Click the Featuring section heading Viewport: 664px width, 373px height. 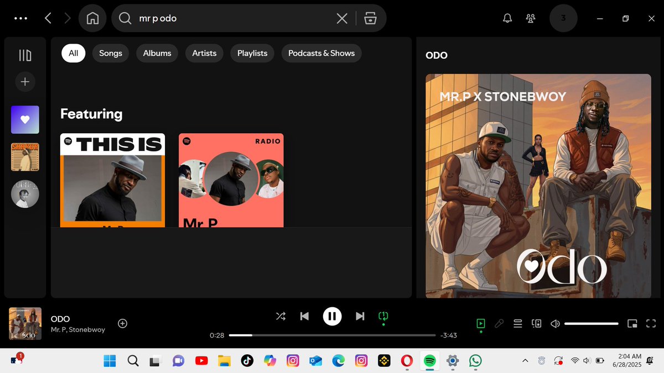point(91,114)
